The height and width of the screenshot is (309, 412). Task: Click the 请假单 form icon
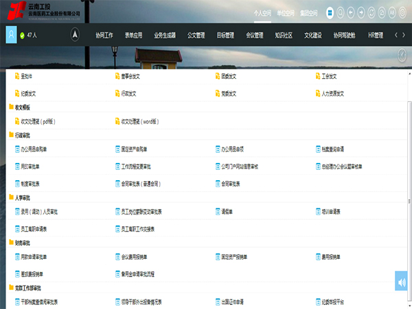(x=218, y=212)
